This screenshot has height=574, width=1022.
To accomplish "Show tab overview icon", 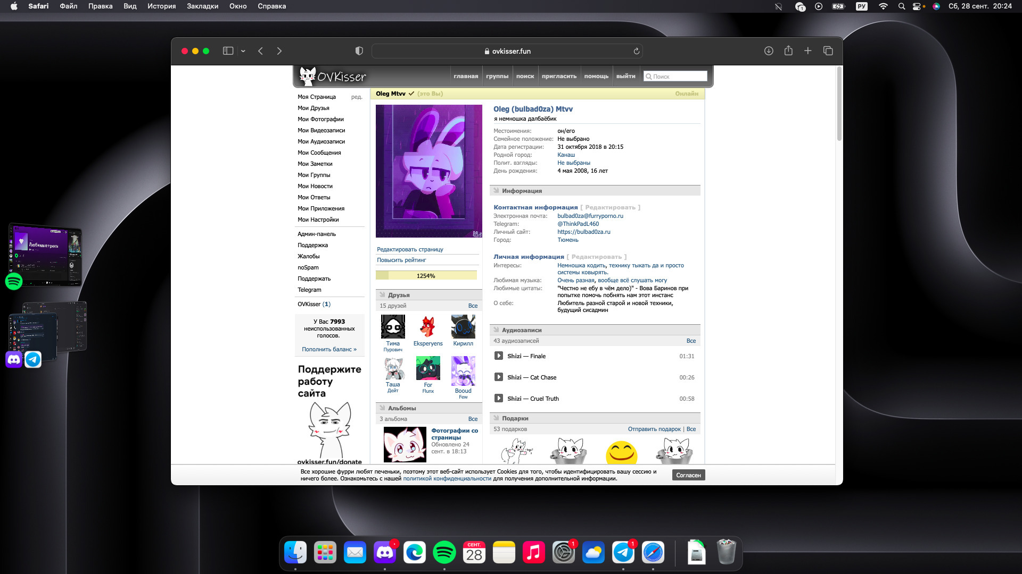I will click(x=828, y=51).
